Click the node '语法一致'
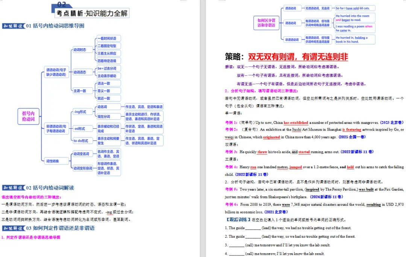 [109, 84]
